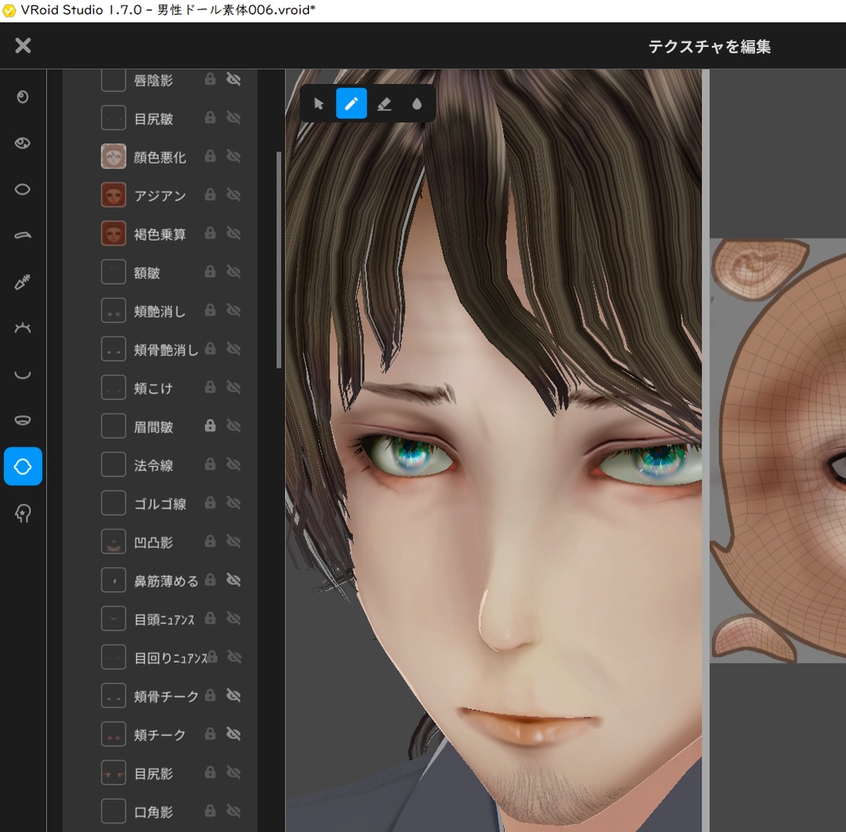This screenshot has height=832, width=846.
Task: Select the 凹凸影 layer thumbnail
Action: 113,542
